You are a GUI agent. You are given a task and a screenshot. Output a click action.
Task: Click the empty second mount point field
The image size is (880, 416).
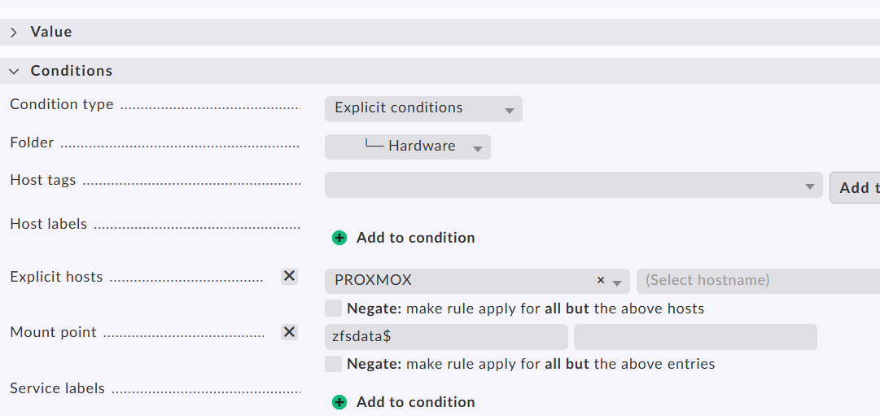point(694,336)
